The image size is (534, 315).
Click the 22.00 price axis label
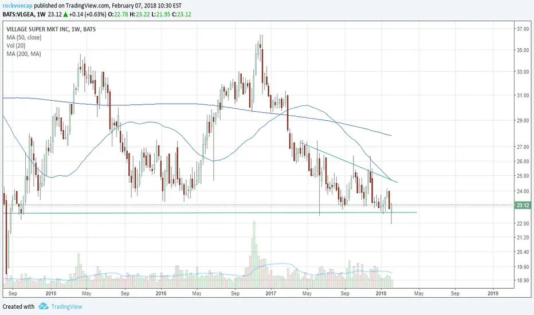tap(523, 223)
